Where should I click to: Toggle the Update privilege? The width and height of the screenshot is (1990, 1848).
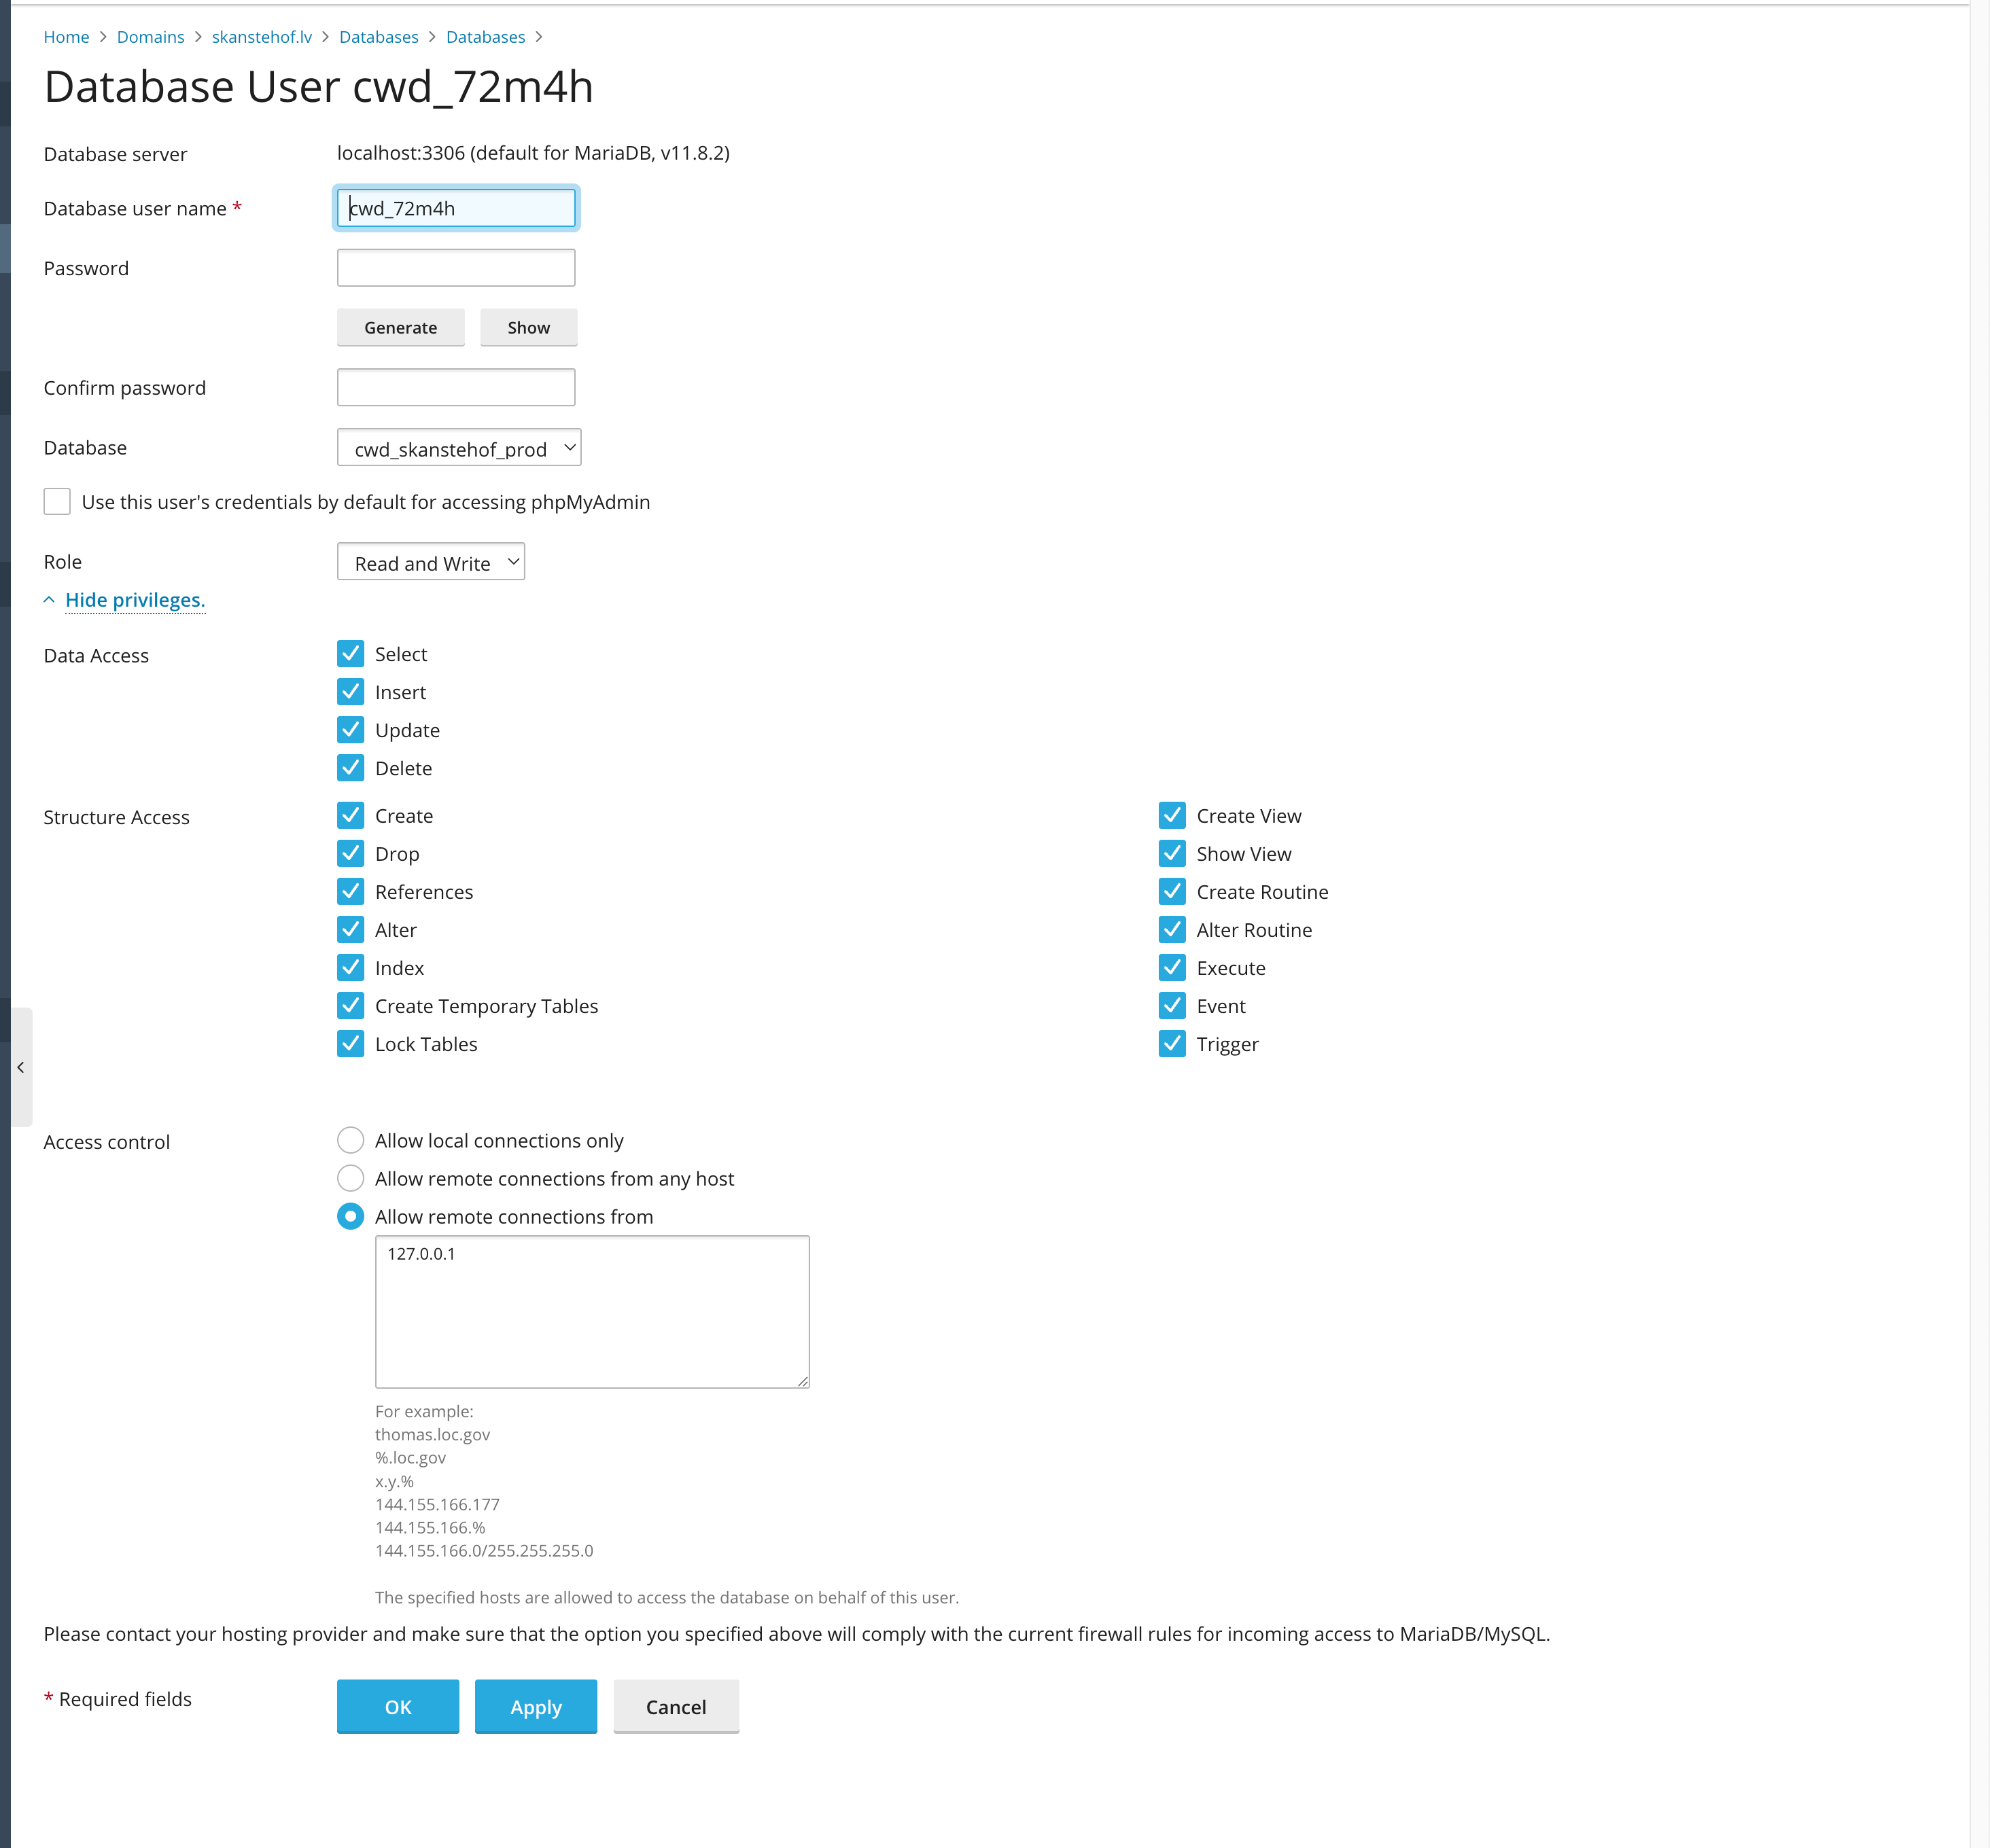(351, 730)
